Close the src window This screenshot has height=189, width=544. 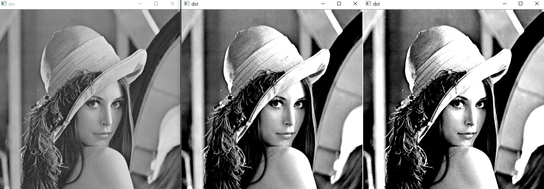(x=172, y=4)
